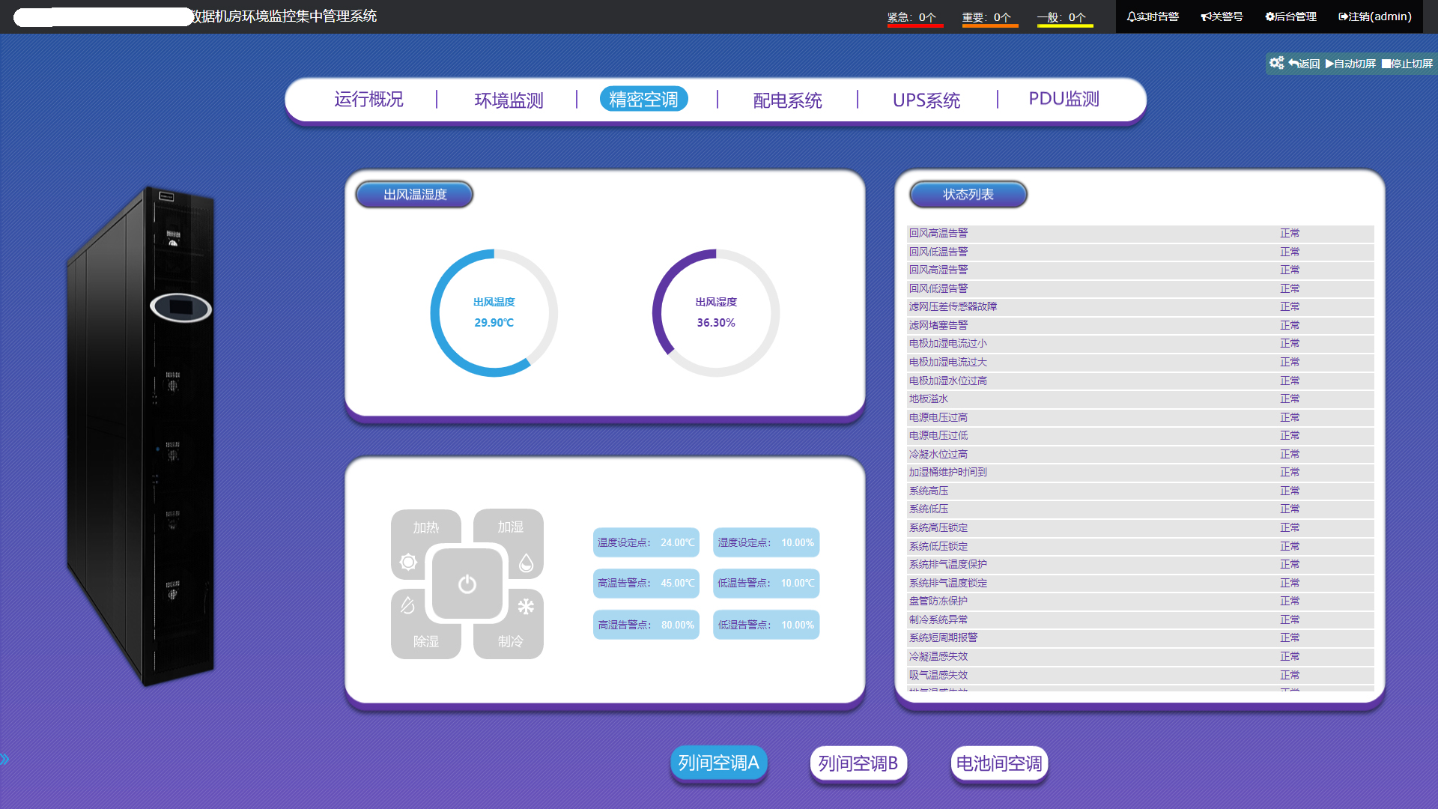Click the dehumidify (除湿) icon

pos(408,605)
